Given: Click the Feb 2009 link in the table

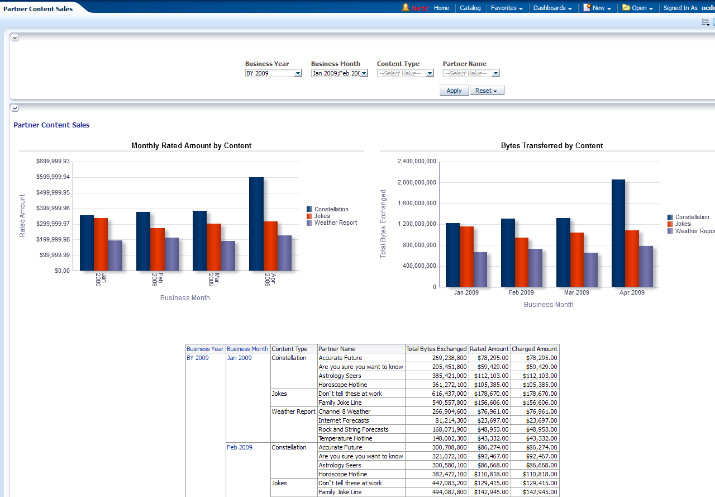Looking at the screenshot, I should coord(239,447).
